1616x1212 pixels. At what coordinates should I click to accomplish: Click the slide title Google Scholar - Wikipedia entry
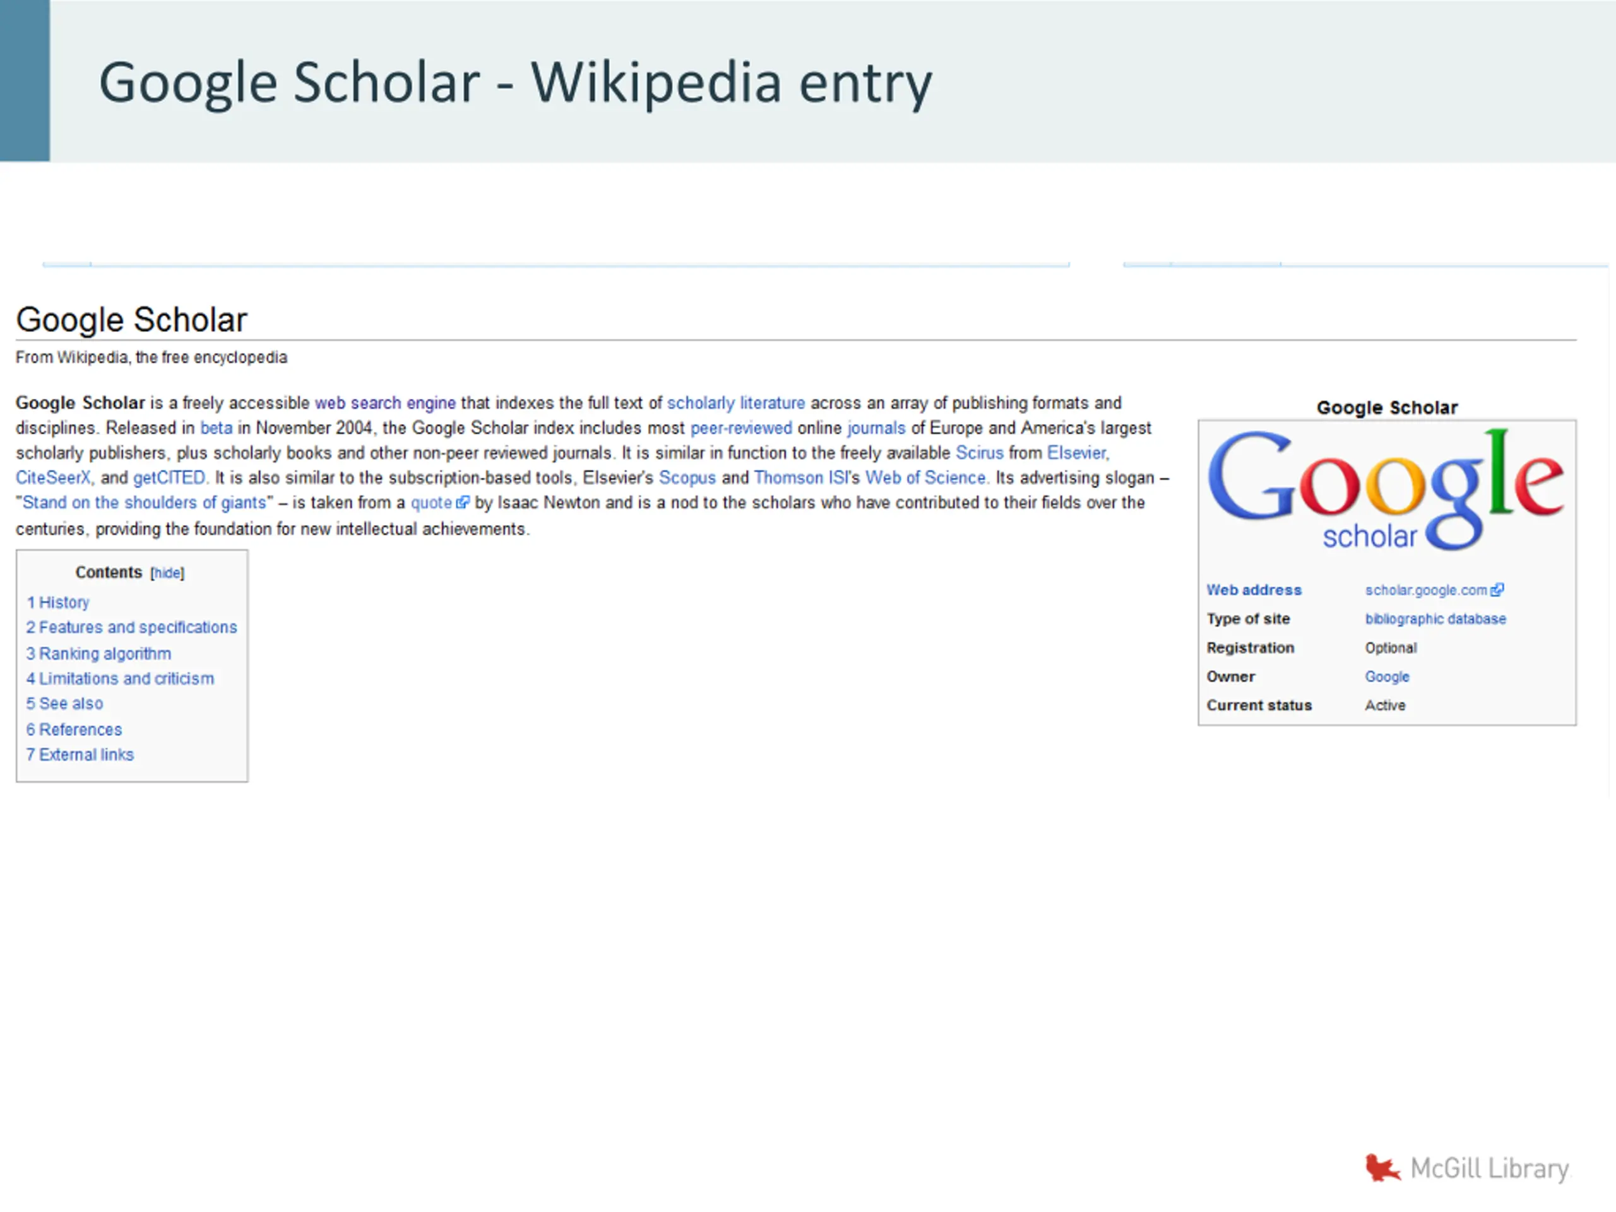[515, 83]
